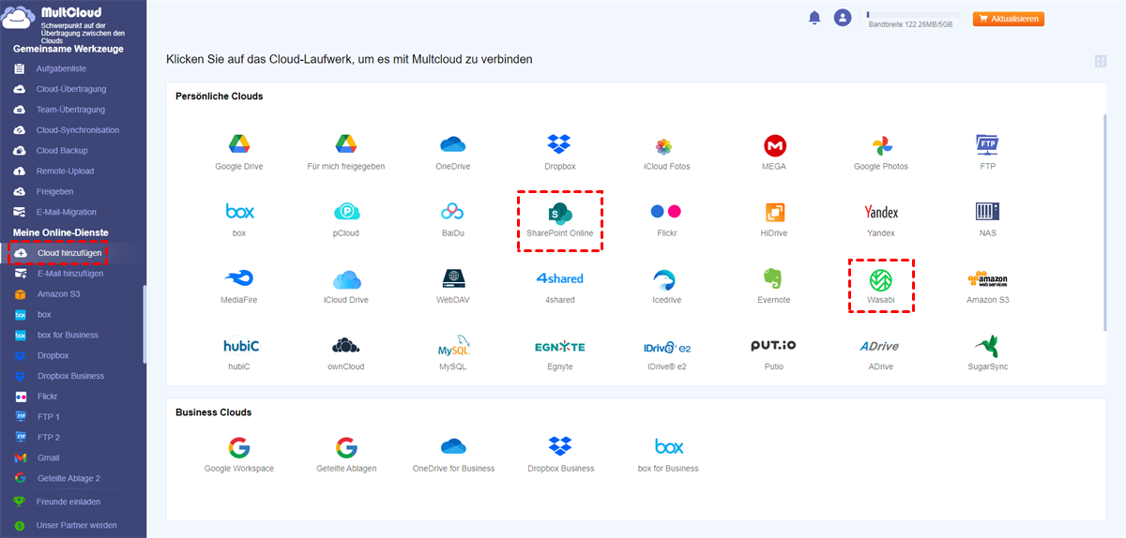Add box for Business from Business Clouds
This screenshot has width=1126, height=538.
click(x=668, y=455)
